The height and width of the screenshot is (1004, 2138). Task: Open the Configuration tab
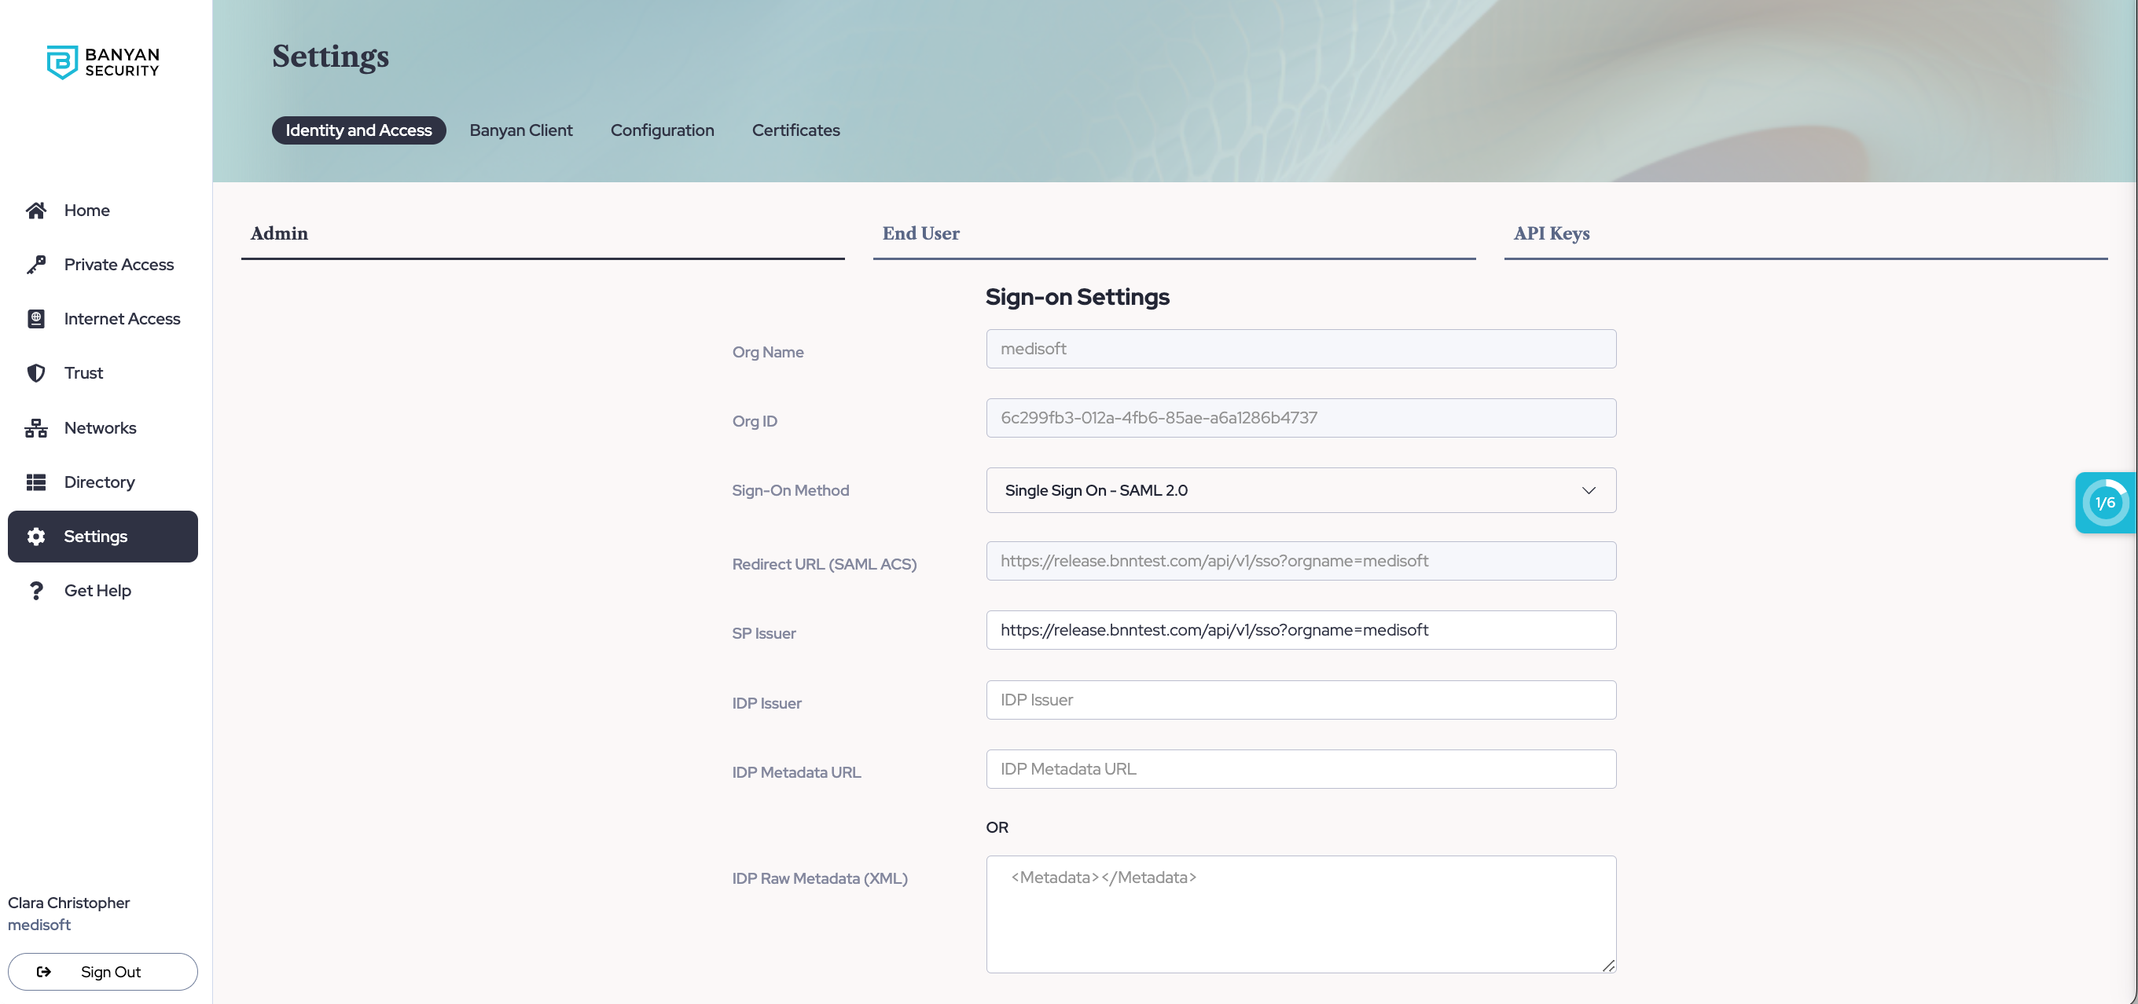(x=662, y=130)
